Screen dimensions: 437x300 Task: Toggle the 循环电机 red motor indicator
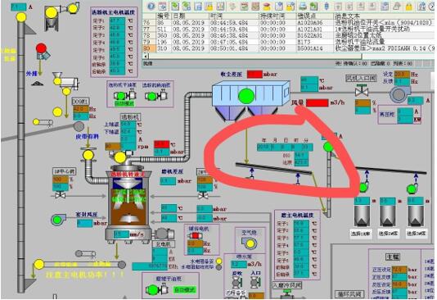195,235
